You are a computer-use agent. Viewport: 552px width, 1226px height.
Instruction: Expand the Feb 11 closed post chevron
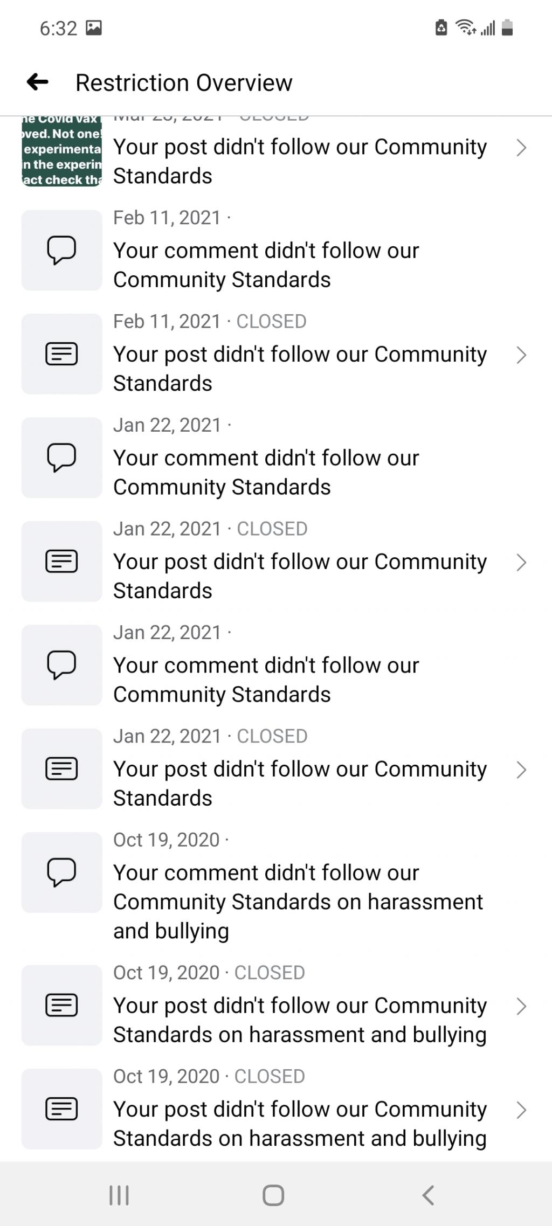pos(521,355)
